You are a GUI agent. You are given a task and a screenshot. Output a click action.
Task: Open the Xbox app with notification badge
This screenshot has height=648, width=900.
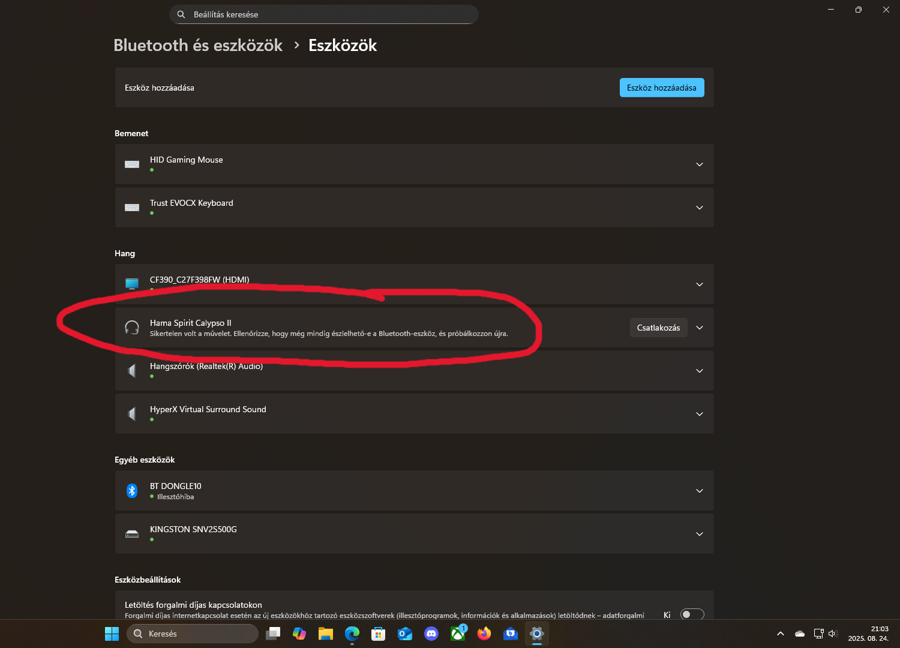[x=458, y=634]
